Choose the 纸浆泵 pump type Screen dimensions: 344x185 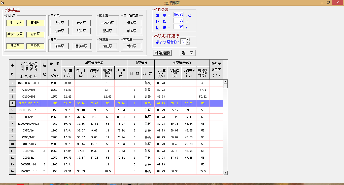[x=81, y=31]
